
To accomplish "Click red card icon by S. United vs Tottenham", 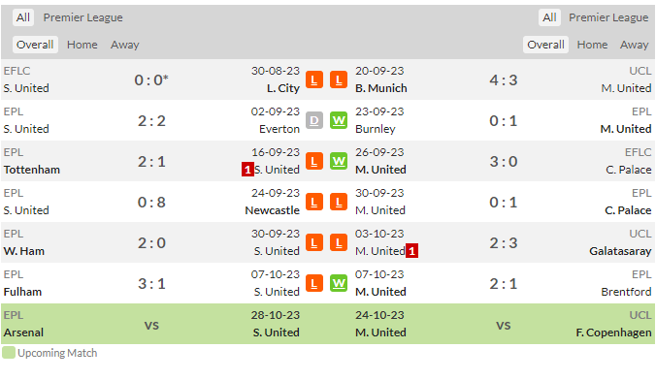I will tap(247, 170).
